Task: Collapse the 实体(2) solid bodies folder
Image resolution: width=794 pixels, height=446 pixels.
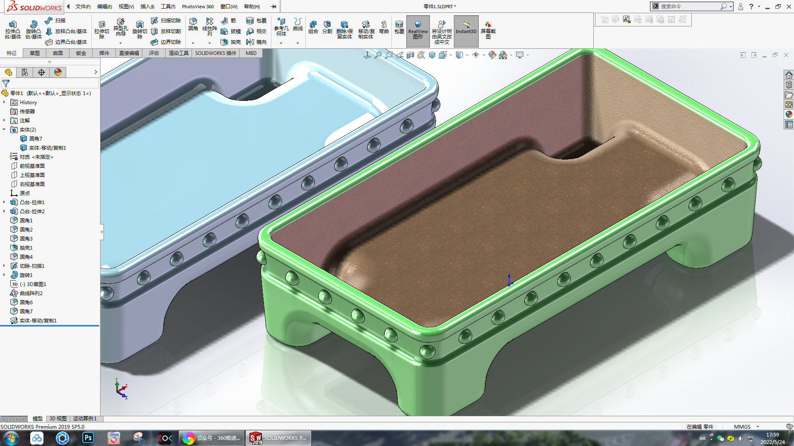Action: tap(4, 129)
